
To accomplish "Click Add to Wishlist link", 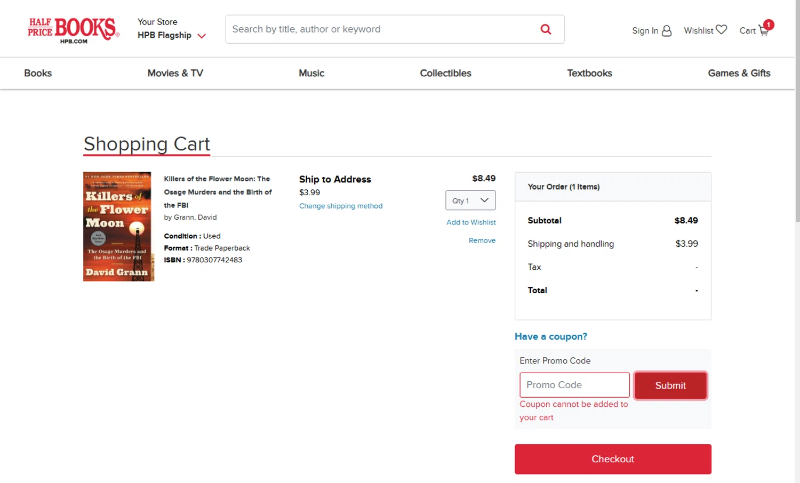I will click(471, 222).
